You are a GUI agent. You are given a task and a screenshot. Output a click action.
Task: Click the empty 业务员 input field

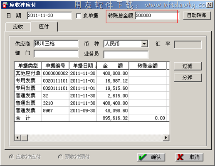coord(126,54)
